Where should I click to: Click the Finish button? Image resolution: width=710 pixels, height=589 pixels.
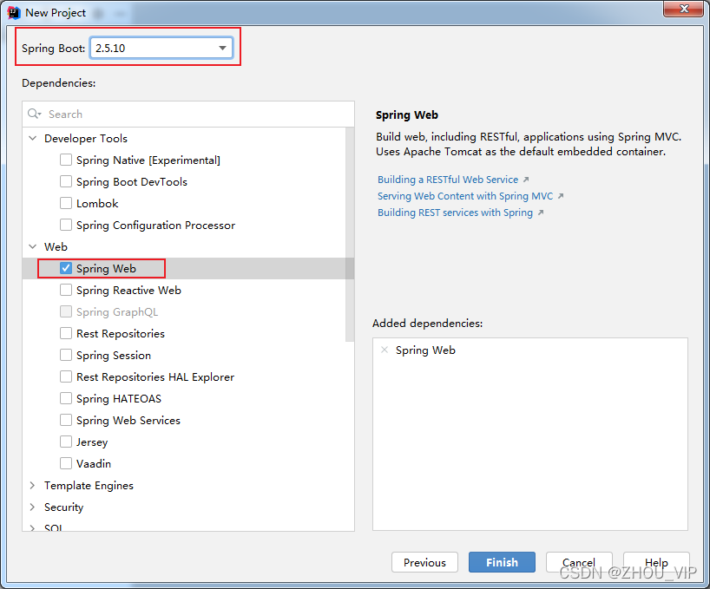502,562
